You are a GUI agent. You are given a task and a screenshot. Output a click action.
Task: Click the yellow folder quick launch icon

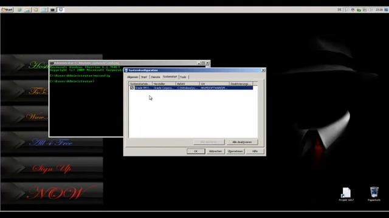click(36, 10)
